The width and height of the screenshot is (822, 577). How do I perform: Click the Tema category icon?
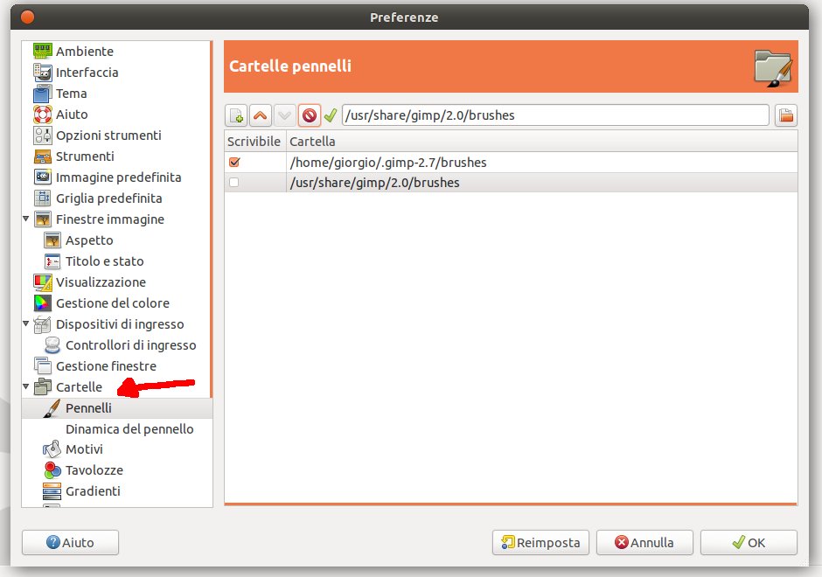click(43, 94)
